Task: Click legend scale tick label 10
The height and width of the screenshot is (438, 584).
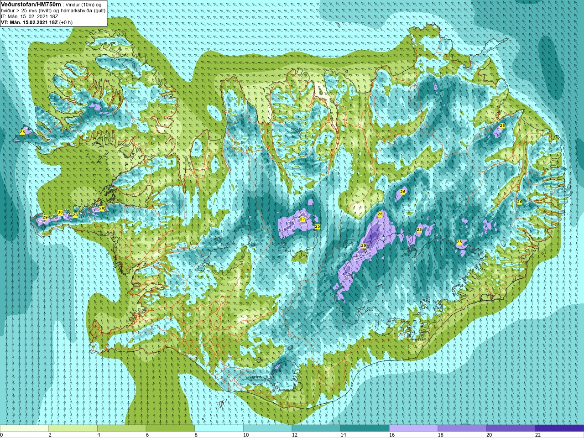Action: pyautogui.click(x=246, y=435)
